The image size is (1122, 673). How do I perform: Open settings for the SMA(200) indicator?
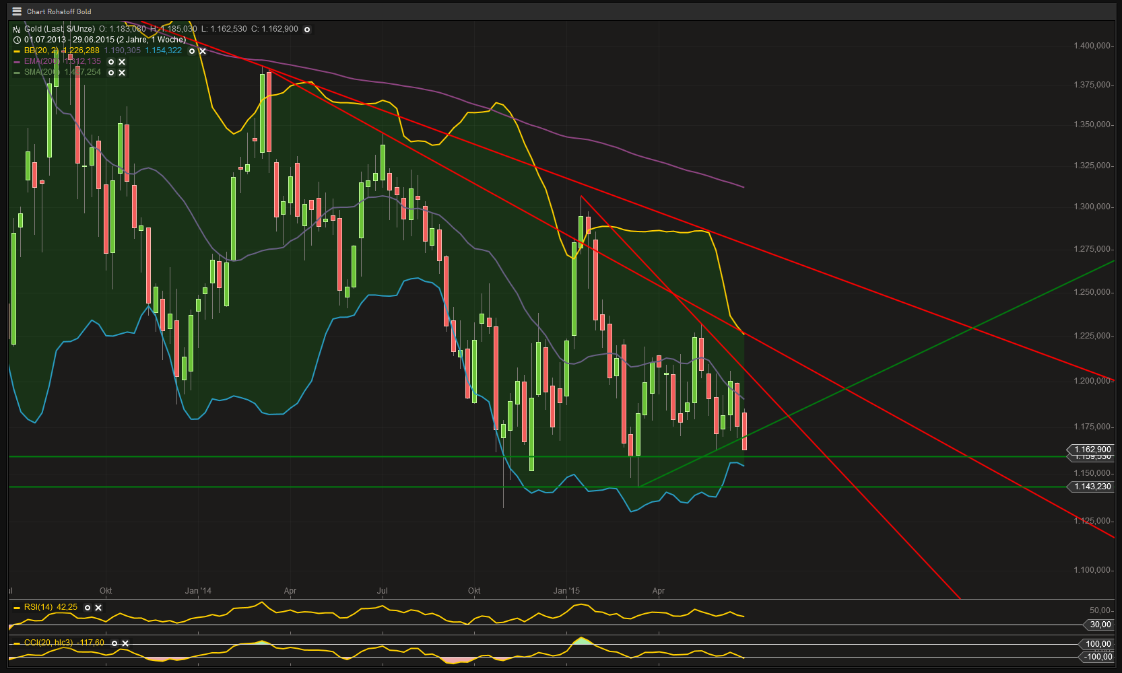tap(110, 72)
